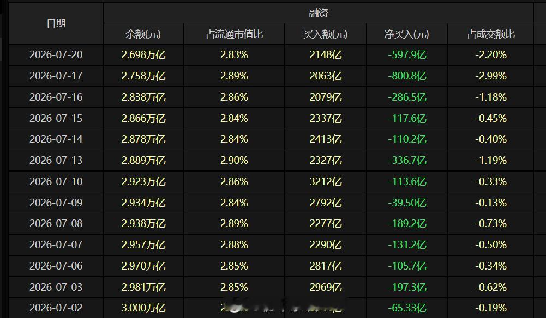Select the balance value 2.938万亿
Viewport: 546px width, 318px height.
pos(143,223)
